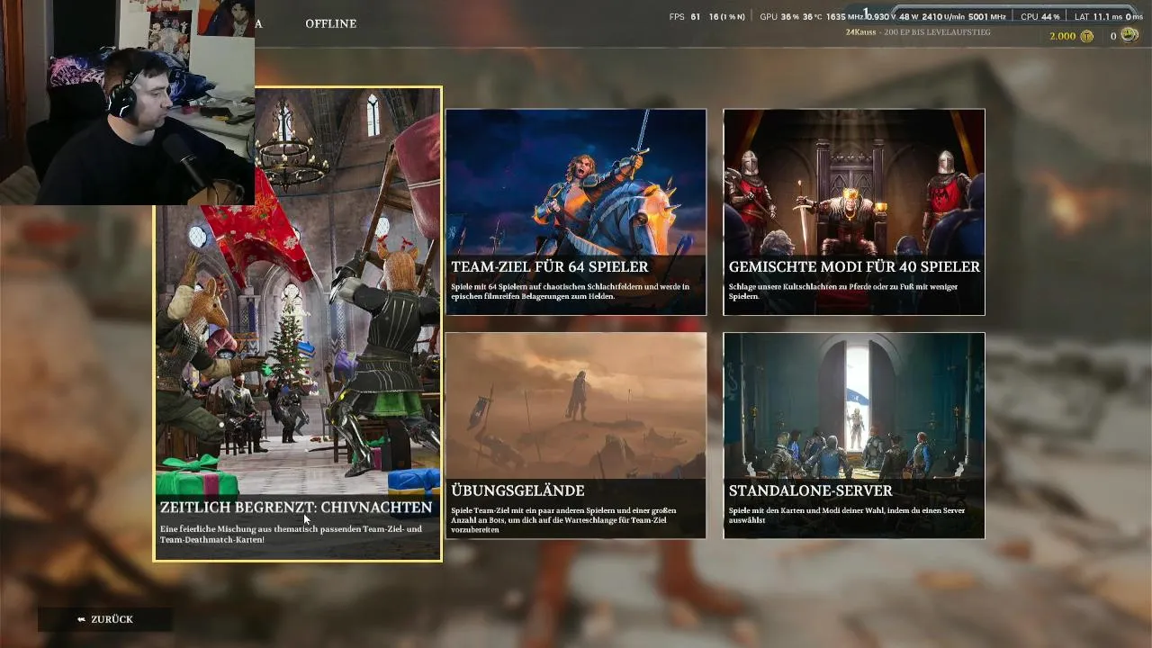Viewport: 1152px width, 648px height.
Task: Click the description 'Spiele mit den Karten und Modi'
Action: tap(847, 515)
